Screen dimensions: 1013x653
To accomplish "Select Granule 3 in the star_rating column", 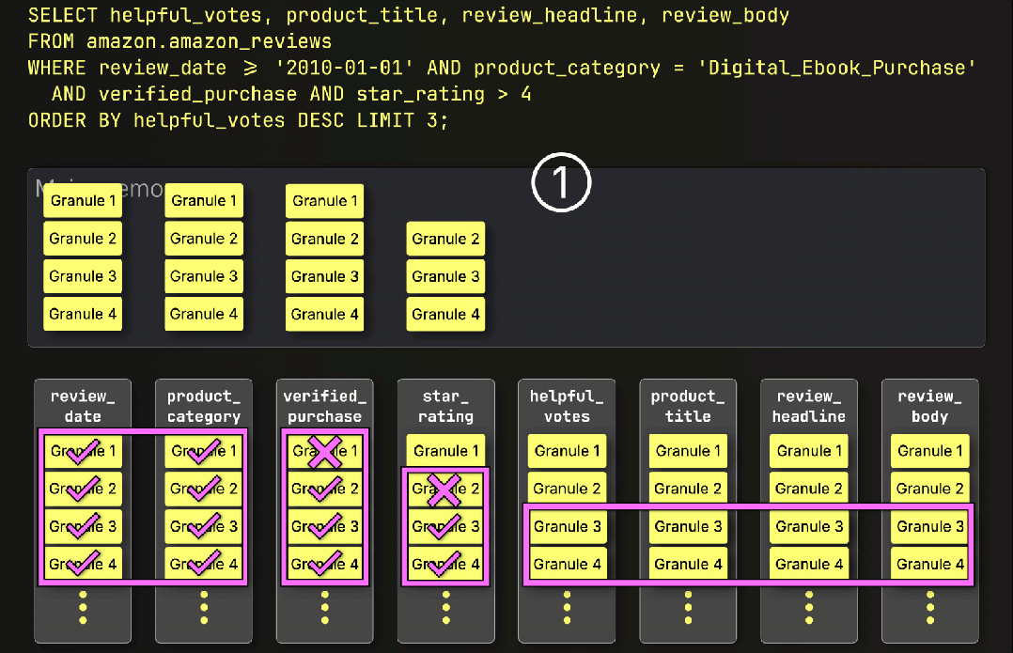I will 445,526.
